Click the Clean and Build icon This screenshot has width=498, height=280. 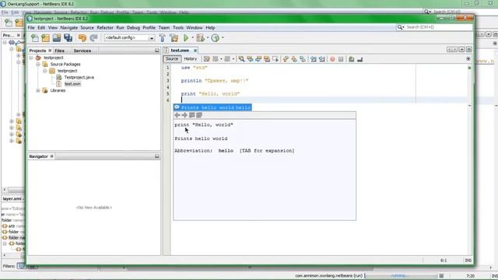point(174,38)
